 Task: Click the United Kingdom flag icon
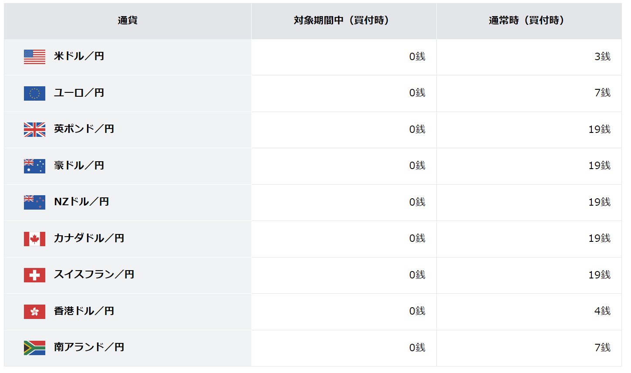34,129
